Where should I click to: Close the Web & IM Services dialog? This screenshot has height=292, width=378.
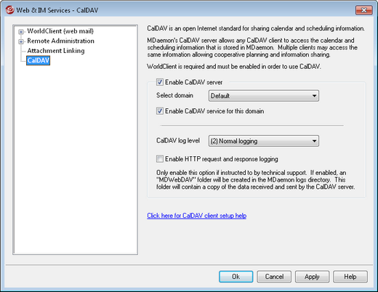point(363,10)
